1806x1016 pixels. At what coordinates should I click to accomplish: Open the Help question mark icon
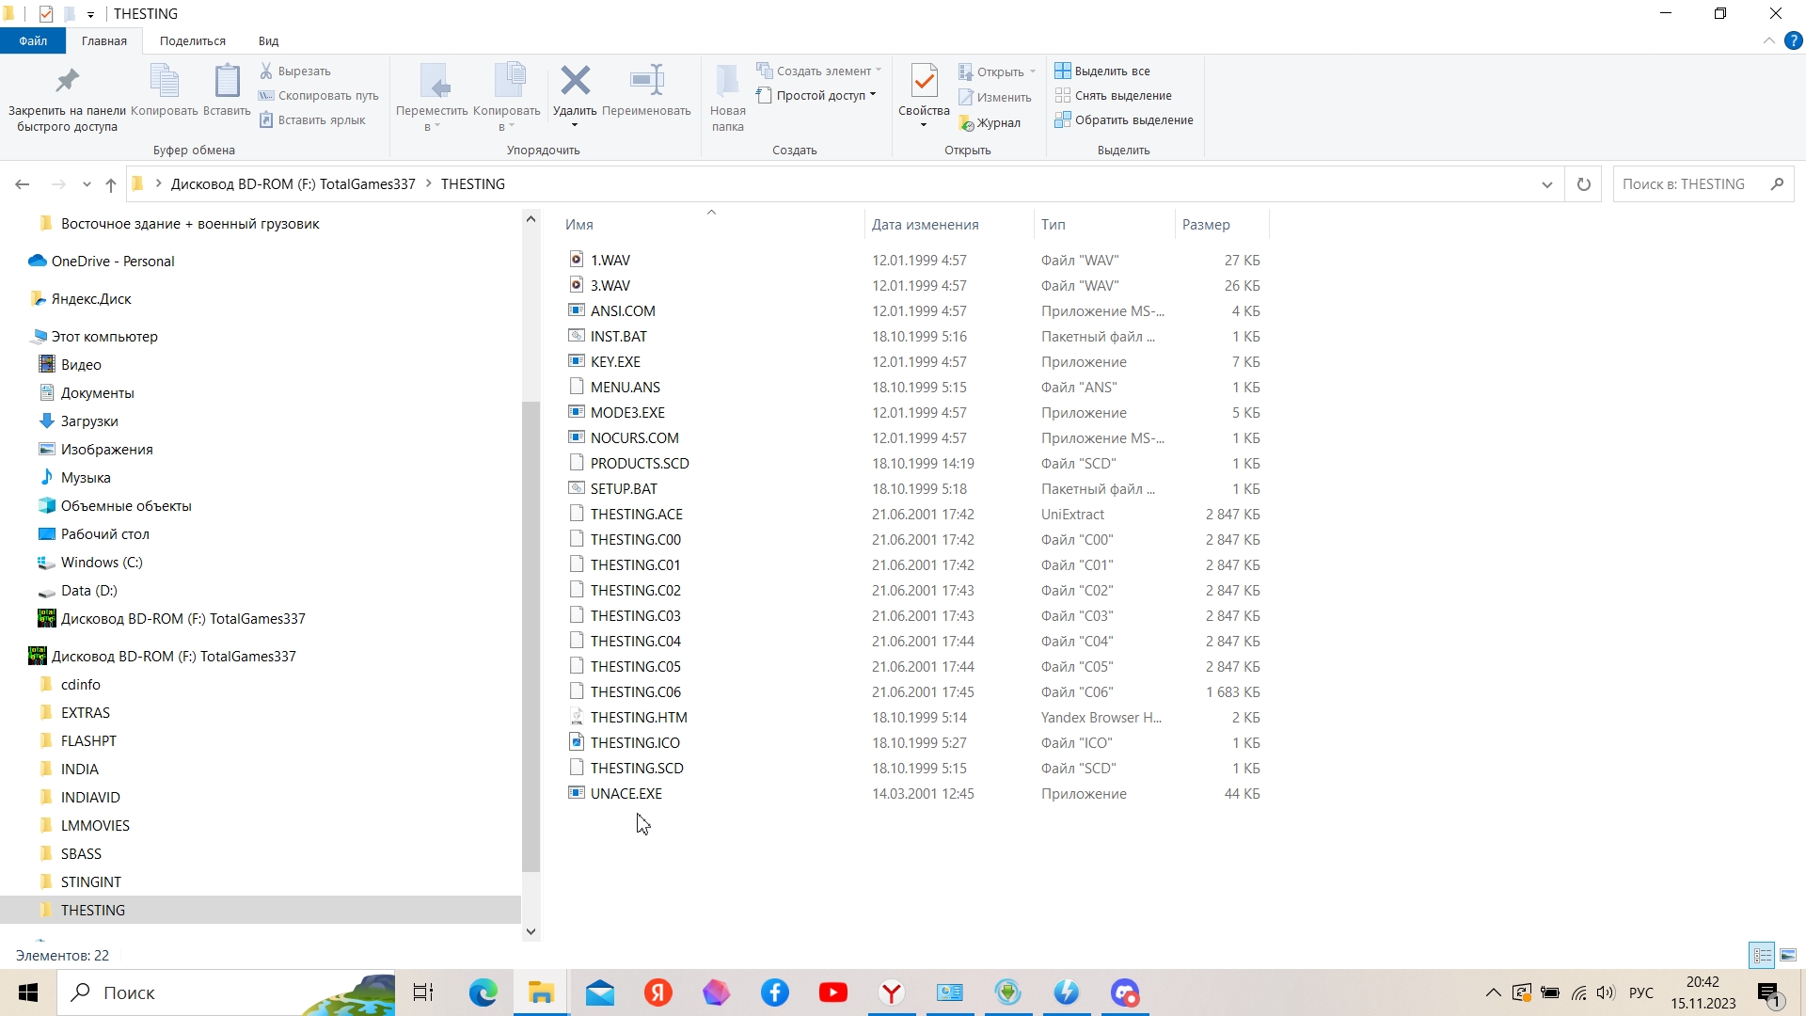click(x=1794, y=40)
